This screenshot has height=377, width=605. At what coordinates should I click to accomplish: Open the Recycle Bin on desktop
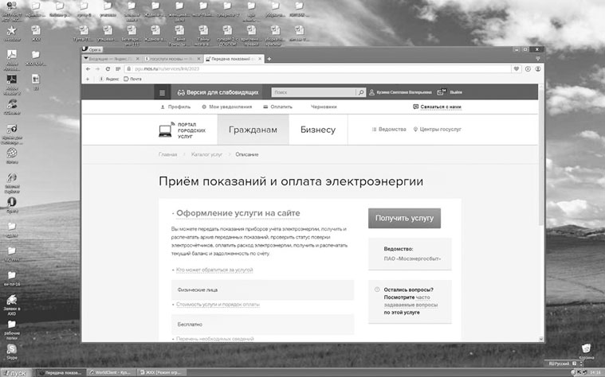click(x=586, y=350)
